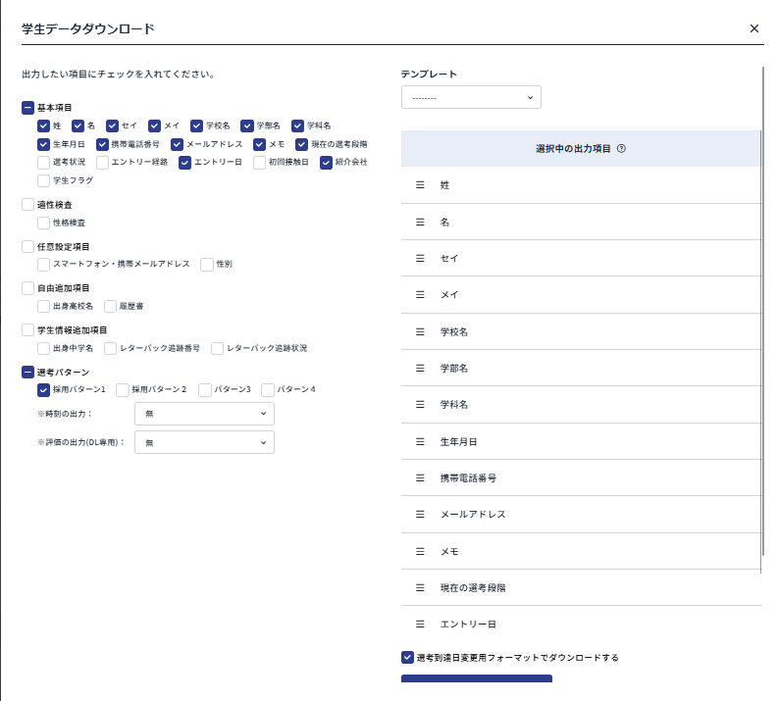The height and width of the screenshot is (701, 777).
Task: Click 学部名 text in selected output list
Action: 453,368
